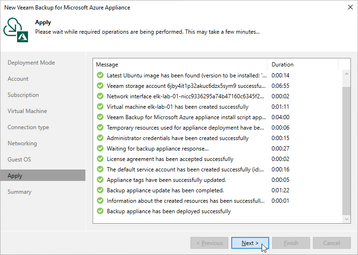
Task: Open the Networking wizard step
Action: tap(22, 143)
